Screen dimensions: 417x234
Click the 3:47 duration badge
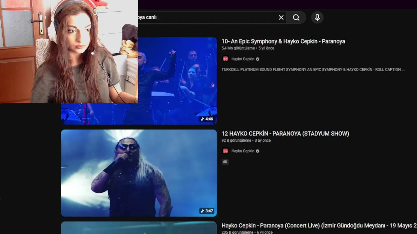coord(207,211)
